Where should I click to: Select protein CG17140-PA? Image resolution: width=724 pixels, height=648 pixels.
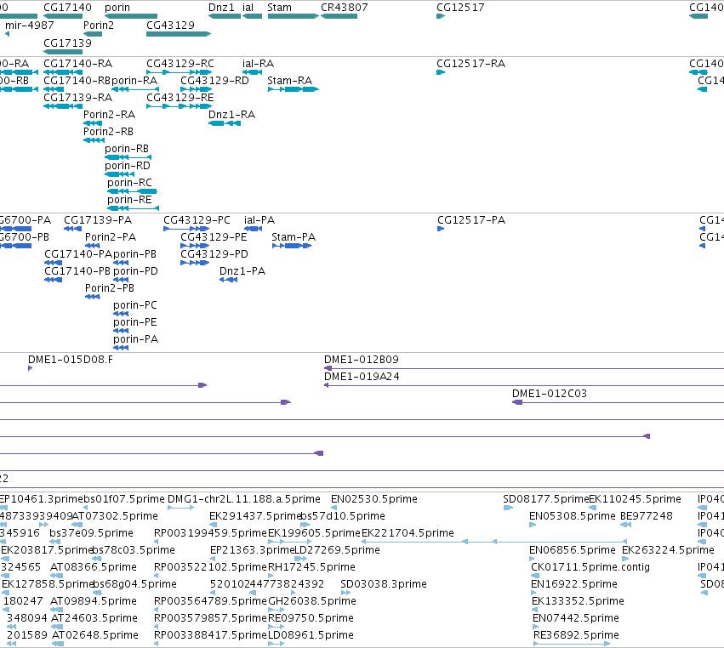click(53, 263)
